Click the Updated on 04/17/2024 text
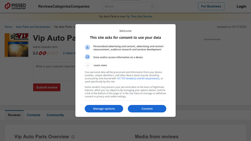 coord(232,27)
